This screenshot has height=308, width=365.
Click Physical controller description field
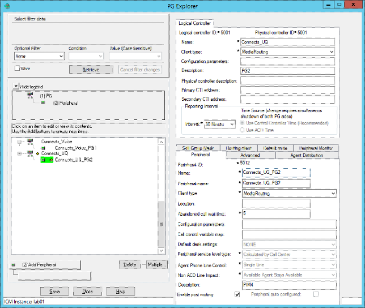tap(287, 80)
